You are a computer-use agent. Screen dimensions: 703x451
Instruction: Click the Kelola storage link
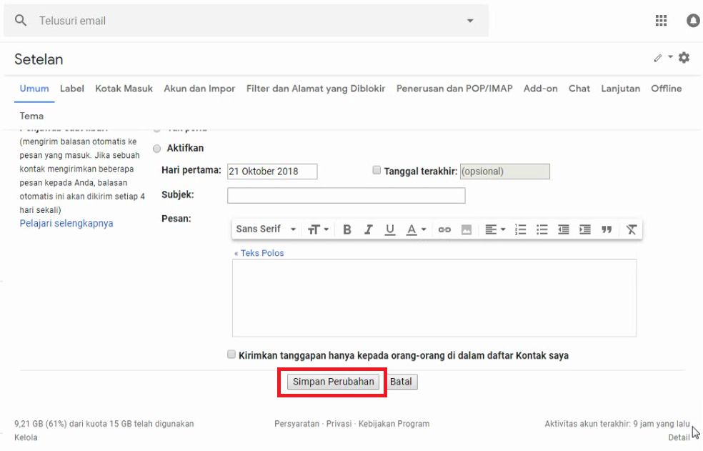click(26, 437)
